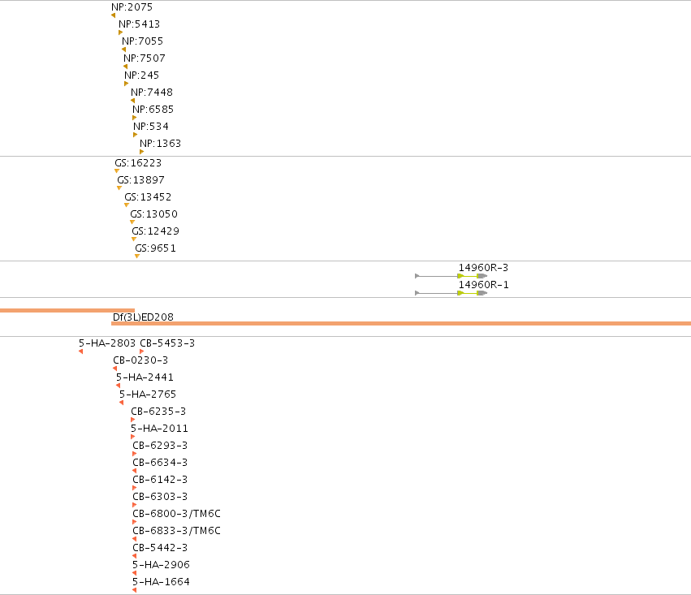Open the 5-HA-2906 feature label
691x595 pixels.
[162, 565]
